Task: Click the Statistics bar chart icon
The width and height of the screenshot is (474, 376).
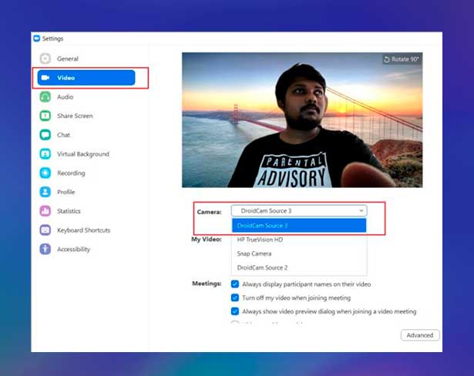Action: pyautogui.click(x=45, y=211)
